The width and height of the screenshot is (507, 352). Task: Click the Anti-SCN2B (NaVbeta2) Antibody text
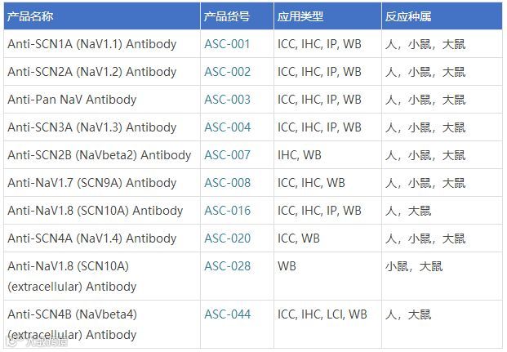[x=100, y=155]
